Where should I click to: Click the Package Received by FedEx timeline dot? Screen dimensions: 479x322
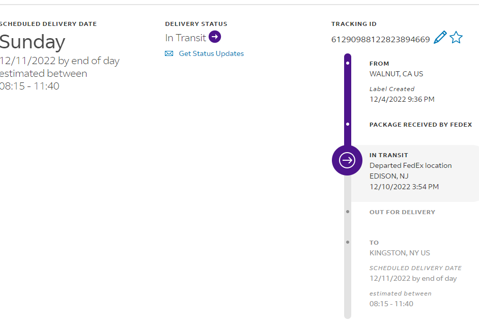348,125
